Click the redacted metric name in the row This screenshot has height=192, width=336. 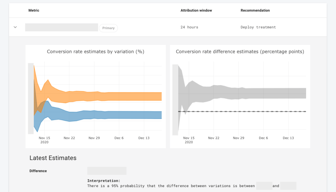pos(61,27)
